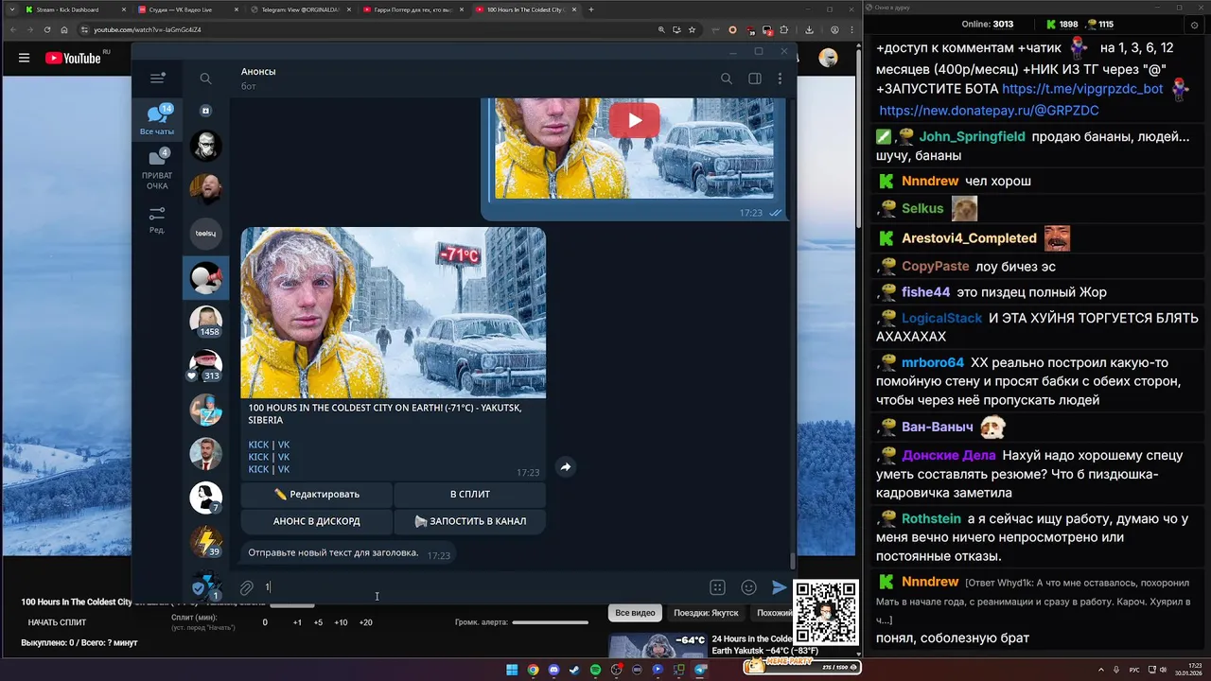Viewport: 1211px width, 681px height.
Task: Open chat with 39 unread badge
Action: [x=205, y=542]
